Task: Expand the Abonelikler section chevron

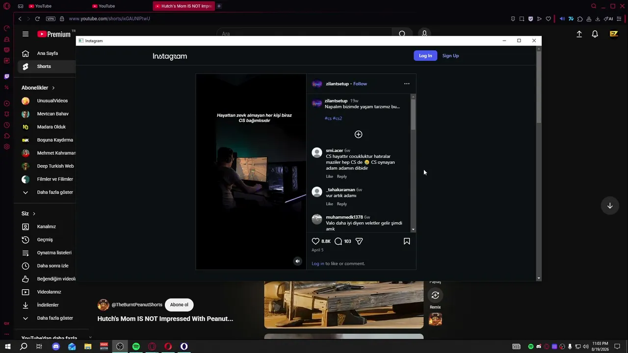Action: click(53, 88)
